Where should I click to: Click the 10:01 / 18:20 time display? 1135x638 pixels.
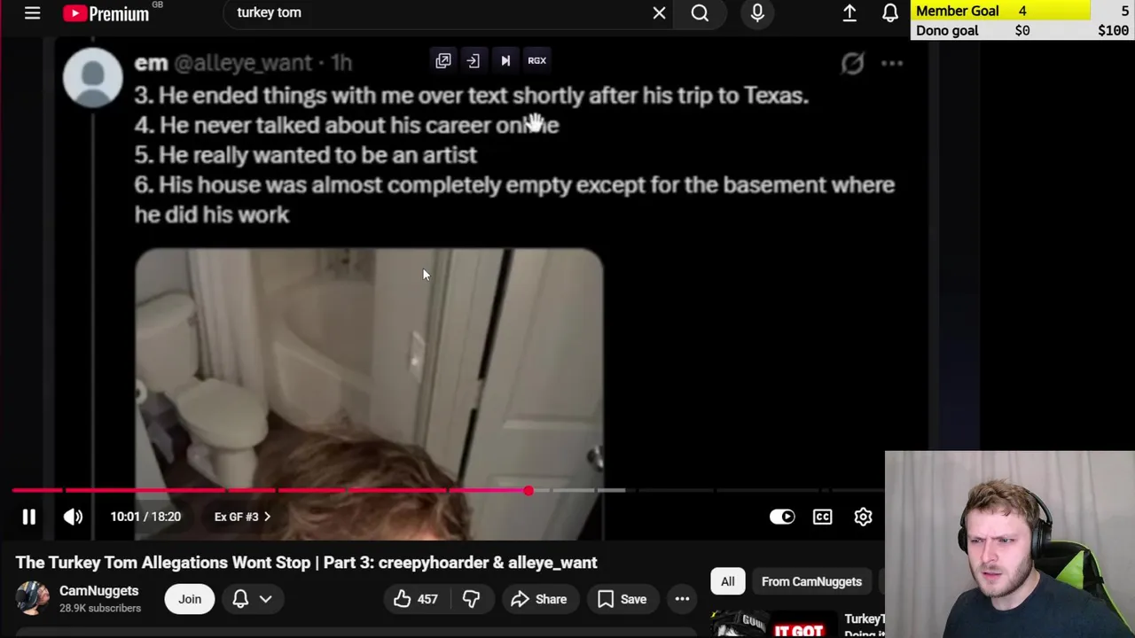coord(145,517)
